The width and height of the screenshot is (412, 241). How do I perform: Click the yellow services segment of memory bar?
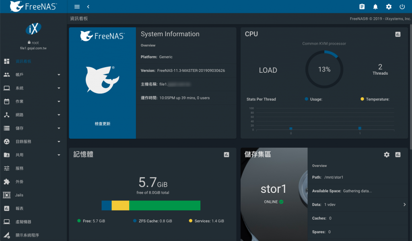point(120,206)
